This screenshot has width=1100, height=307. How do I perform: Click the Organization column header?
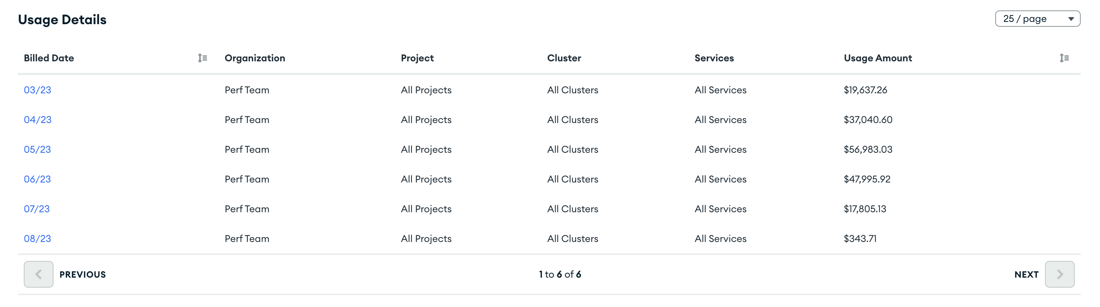(x=255, y=58)
